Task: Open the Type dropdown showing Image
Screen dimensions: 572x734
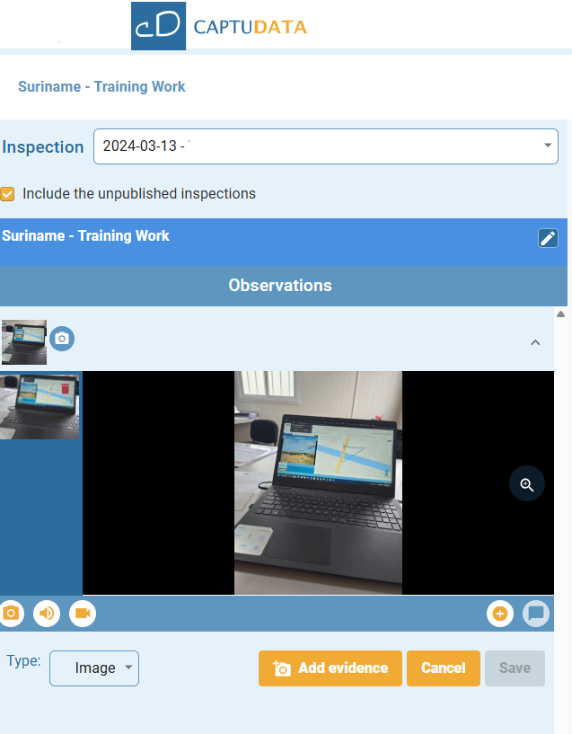Action: click(x=94, y=668)
